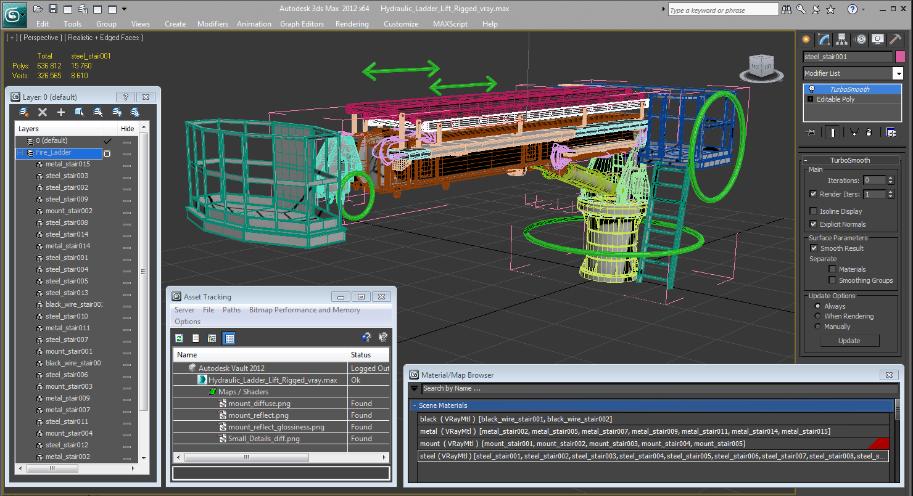
Task: Click the Status column header in Asset Tracking
Action: pyautogui.click(x=369, y=355)
